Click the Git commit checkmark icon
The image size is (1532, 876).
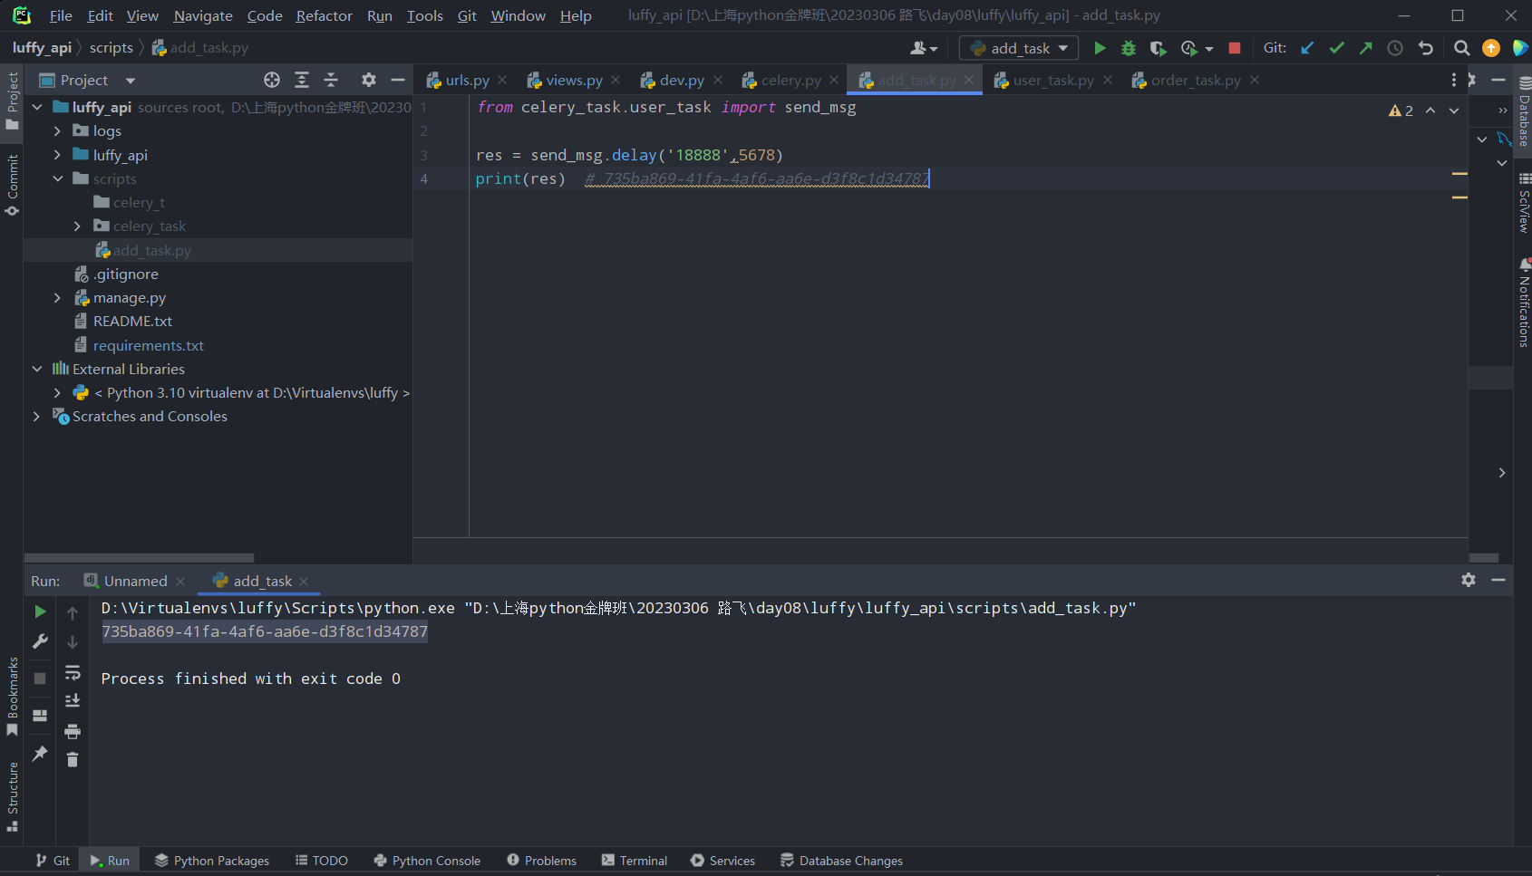pyautogui.click(x=1336, y=48)
